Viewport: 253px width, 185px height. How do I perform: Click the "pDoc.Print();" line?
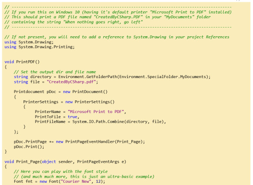[29, 147]
